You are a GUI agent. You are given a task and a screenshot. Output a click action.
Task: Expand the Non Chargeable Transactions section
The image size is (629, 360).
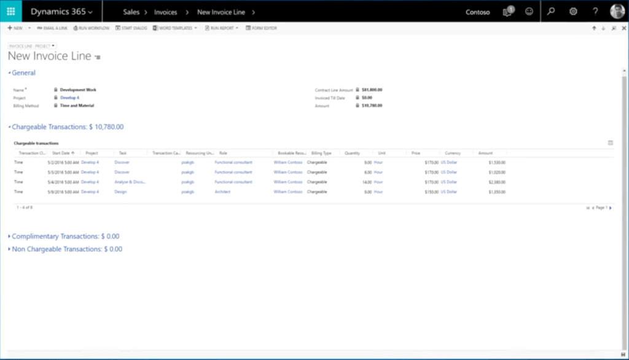[66, 249]
